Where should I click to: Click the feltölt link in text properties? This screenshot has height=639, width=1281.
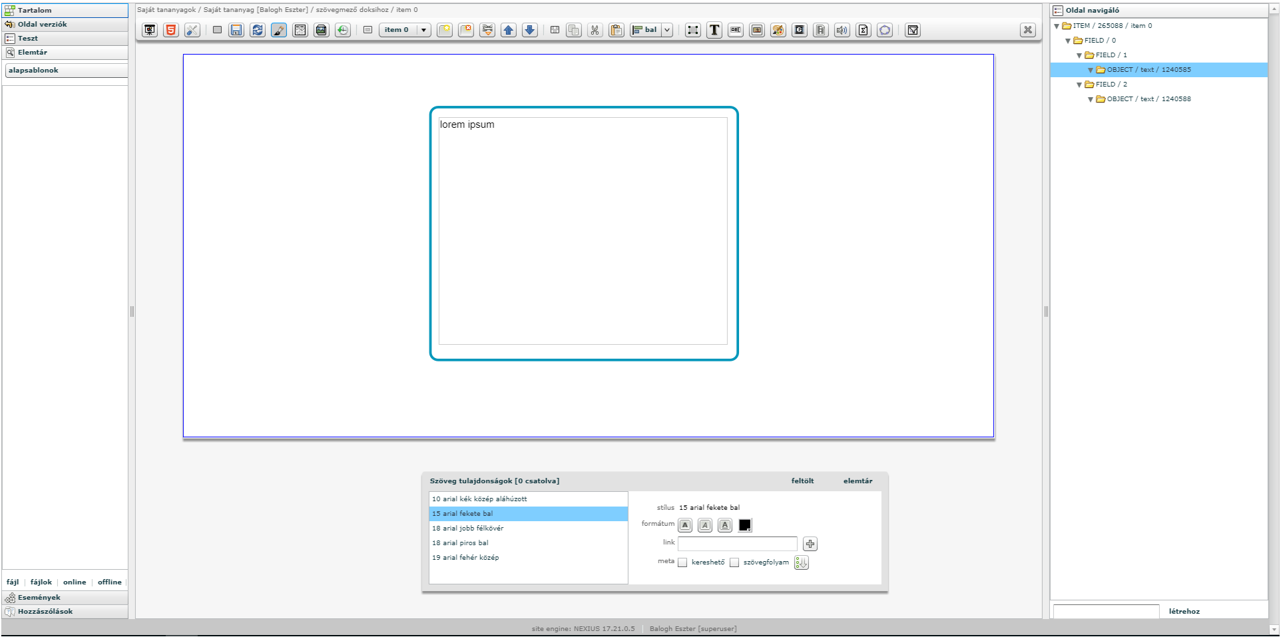pyautogui.click(x=802, y=481)
